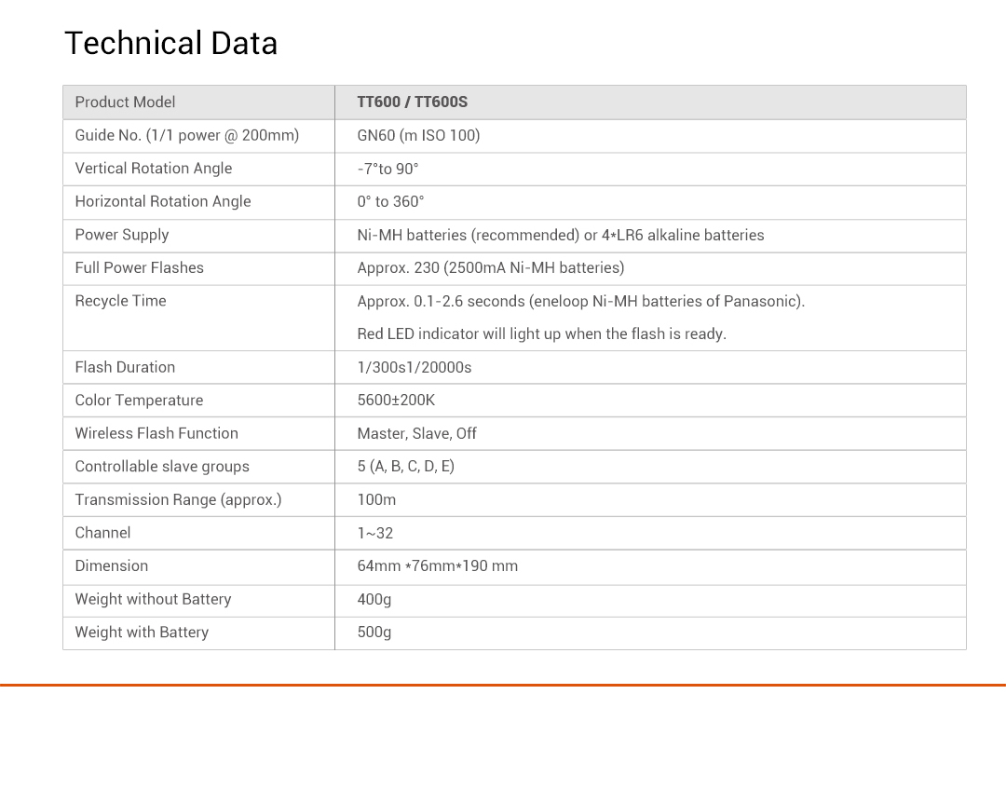
Task: Select the Red LED indicator sentence
Action: [x=541, y=333]
